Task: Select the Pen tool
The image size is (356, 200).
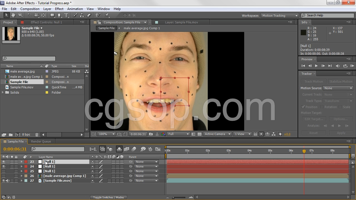Action: tap(59, 15)
